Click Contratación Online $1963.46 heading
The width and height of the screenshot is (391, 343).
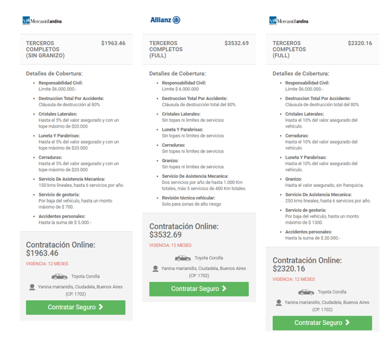click(60, 249)
